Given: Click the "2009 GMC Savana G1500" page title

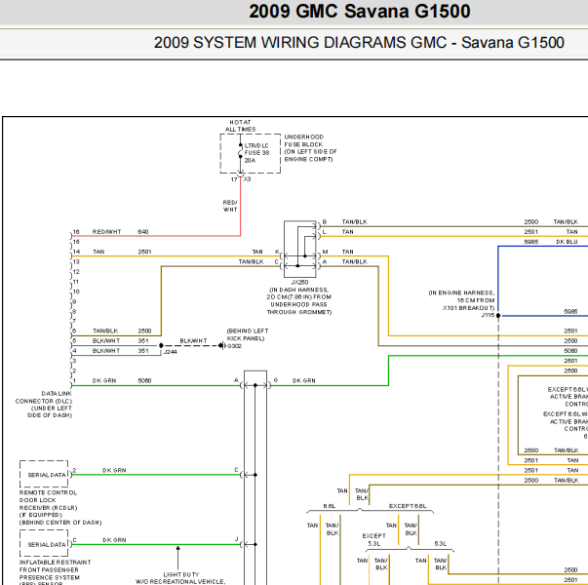Looking at the screenshot, I should click(x=359, y=12).
